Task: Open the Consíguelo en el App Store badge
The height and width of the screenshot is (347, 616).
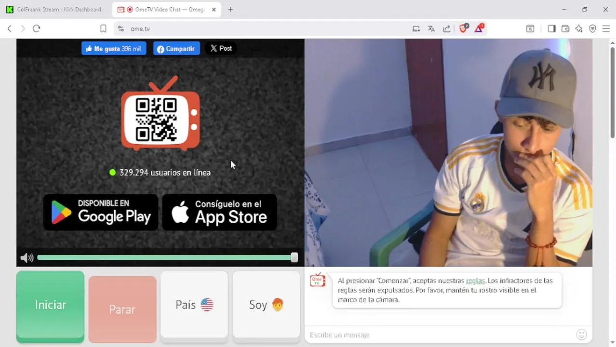Action: pos(219,212)
